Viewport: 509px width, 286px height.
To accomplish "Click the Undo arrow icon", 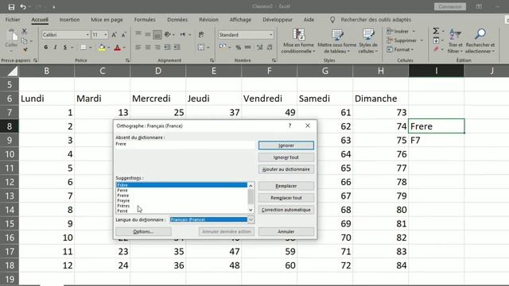I will (x=23, y=7).
